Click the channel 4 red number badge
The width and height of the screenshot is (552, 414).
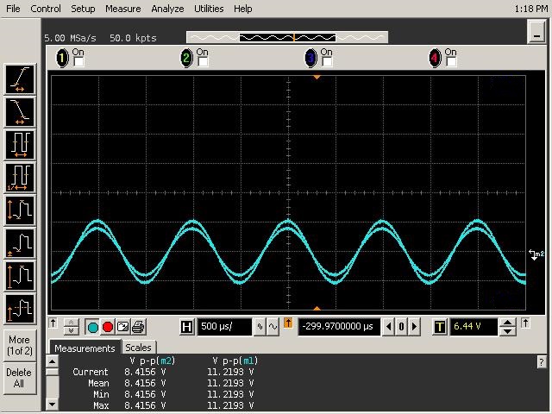point(435,58)
